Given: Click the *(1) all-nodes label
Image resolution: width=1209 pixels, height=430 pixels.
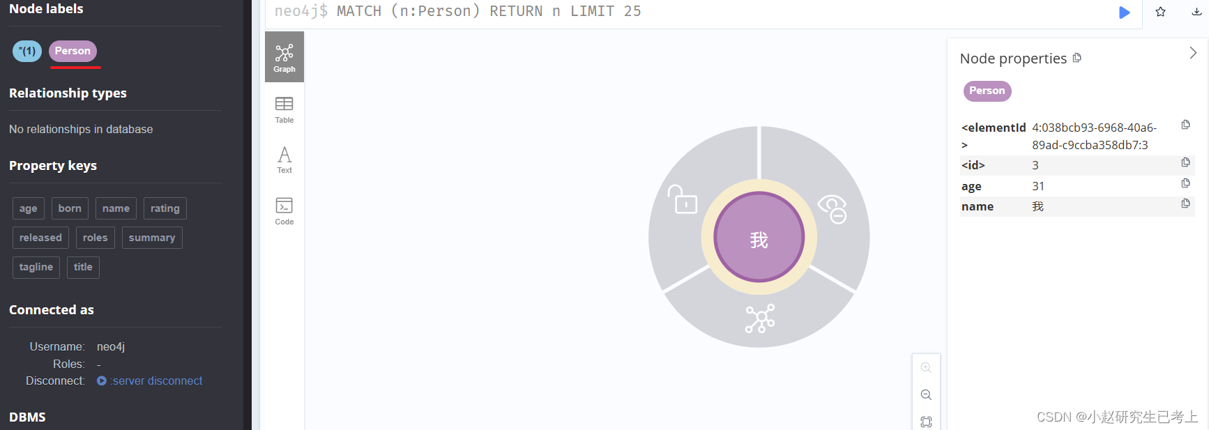Looking at the screenshot, I should [27, 51].
